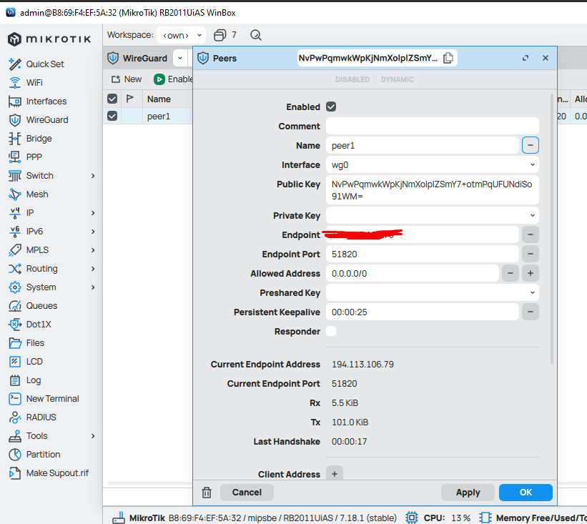Add another Allowed Address with plus
The image size is (587, 524).
pyautogui.click(x=531, y=273)
